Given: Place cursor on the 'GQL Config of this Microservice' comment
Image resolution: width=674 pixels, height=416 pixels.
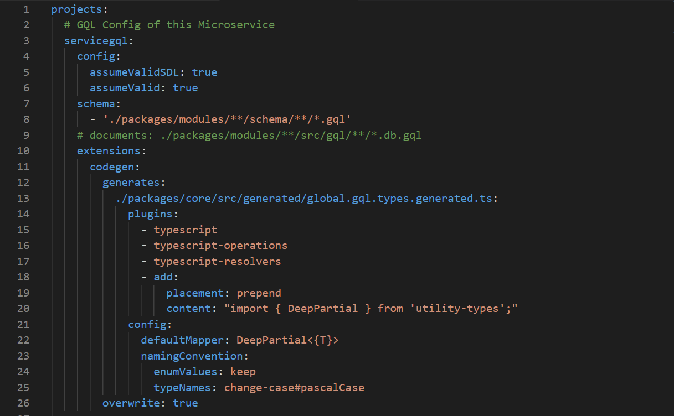Looking at the screenshot, I should tap(169, 25).
